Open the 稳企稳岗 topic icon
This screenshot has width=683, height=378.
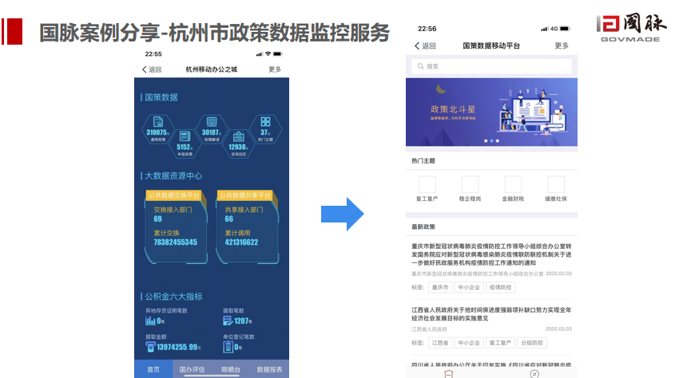pos(470,185)
